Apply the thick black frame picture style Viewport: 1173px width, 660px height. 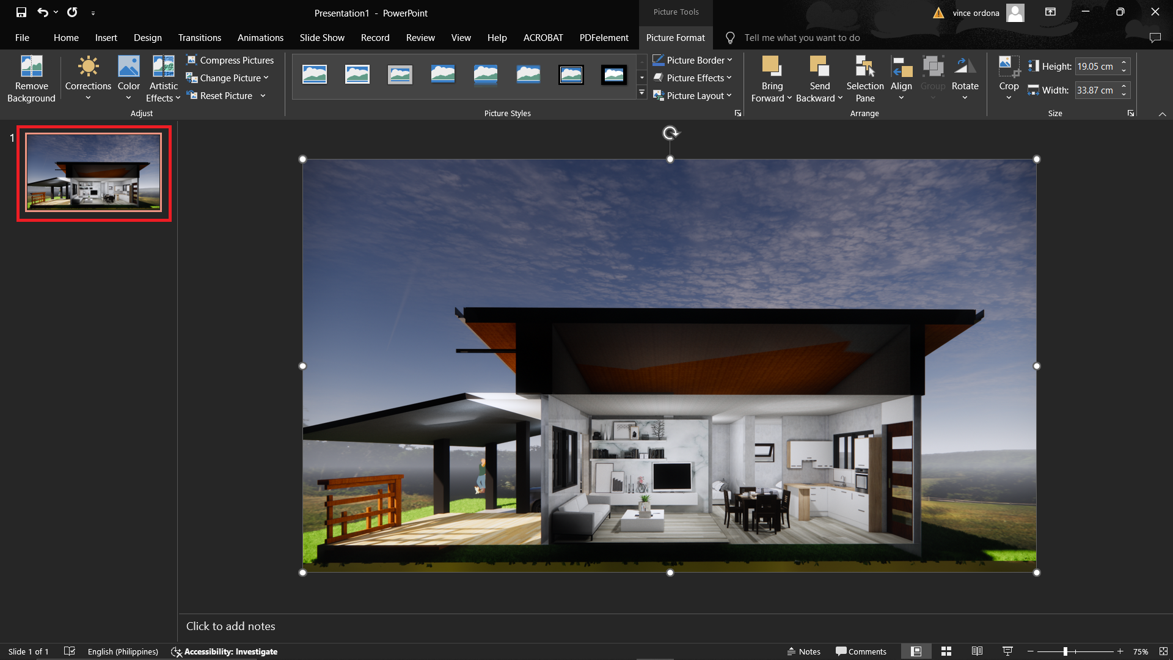(x=614, y=75)
